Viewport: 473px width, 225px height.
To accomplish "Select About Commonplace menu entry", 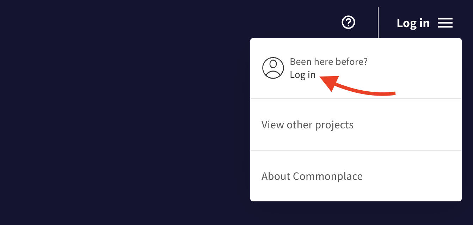I will 312,176.
